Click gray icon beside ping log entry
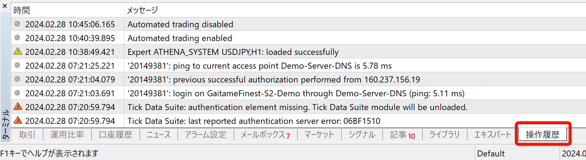This screenshot has width=586, height=160. tap(17, 65)
